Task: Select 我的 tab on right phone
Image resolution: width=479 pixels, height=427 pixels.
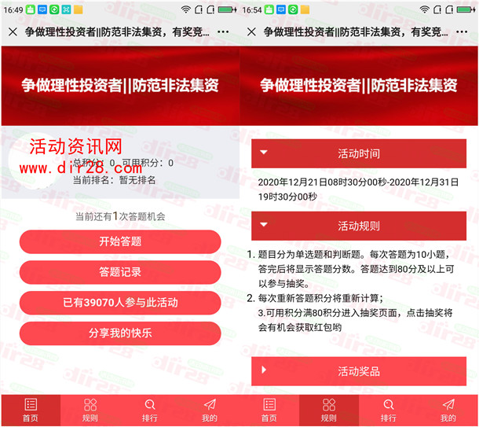Action: tap(448, 410)
